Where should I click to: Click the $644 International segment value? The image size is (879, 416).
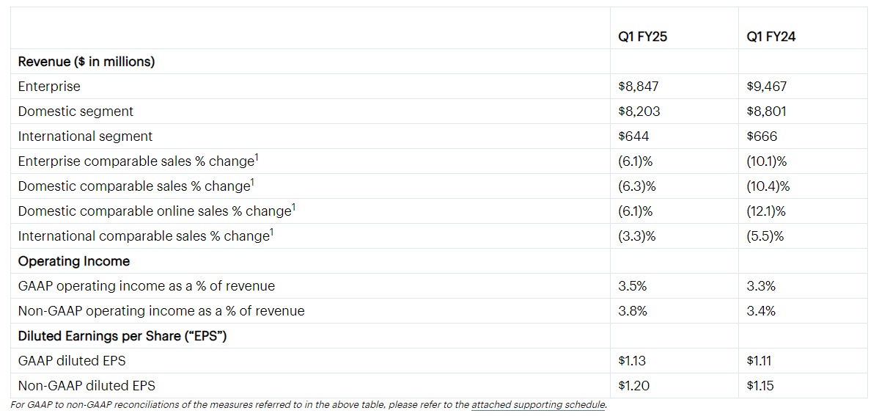(633, 136)
